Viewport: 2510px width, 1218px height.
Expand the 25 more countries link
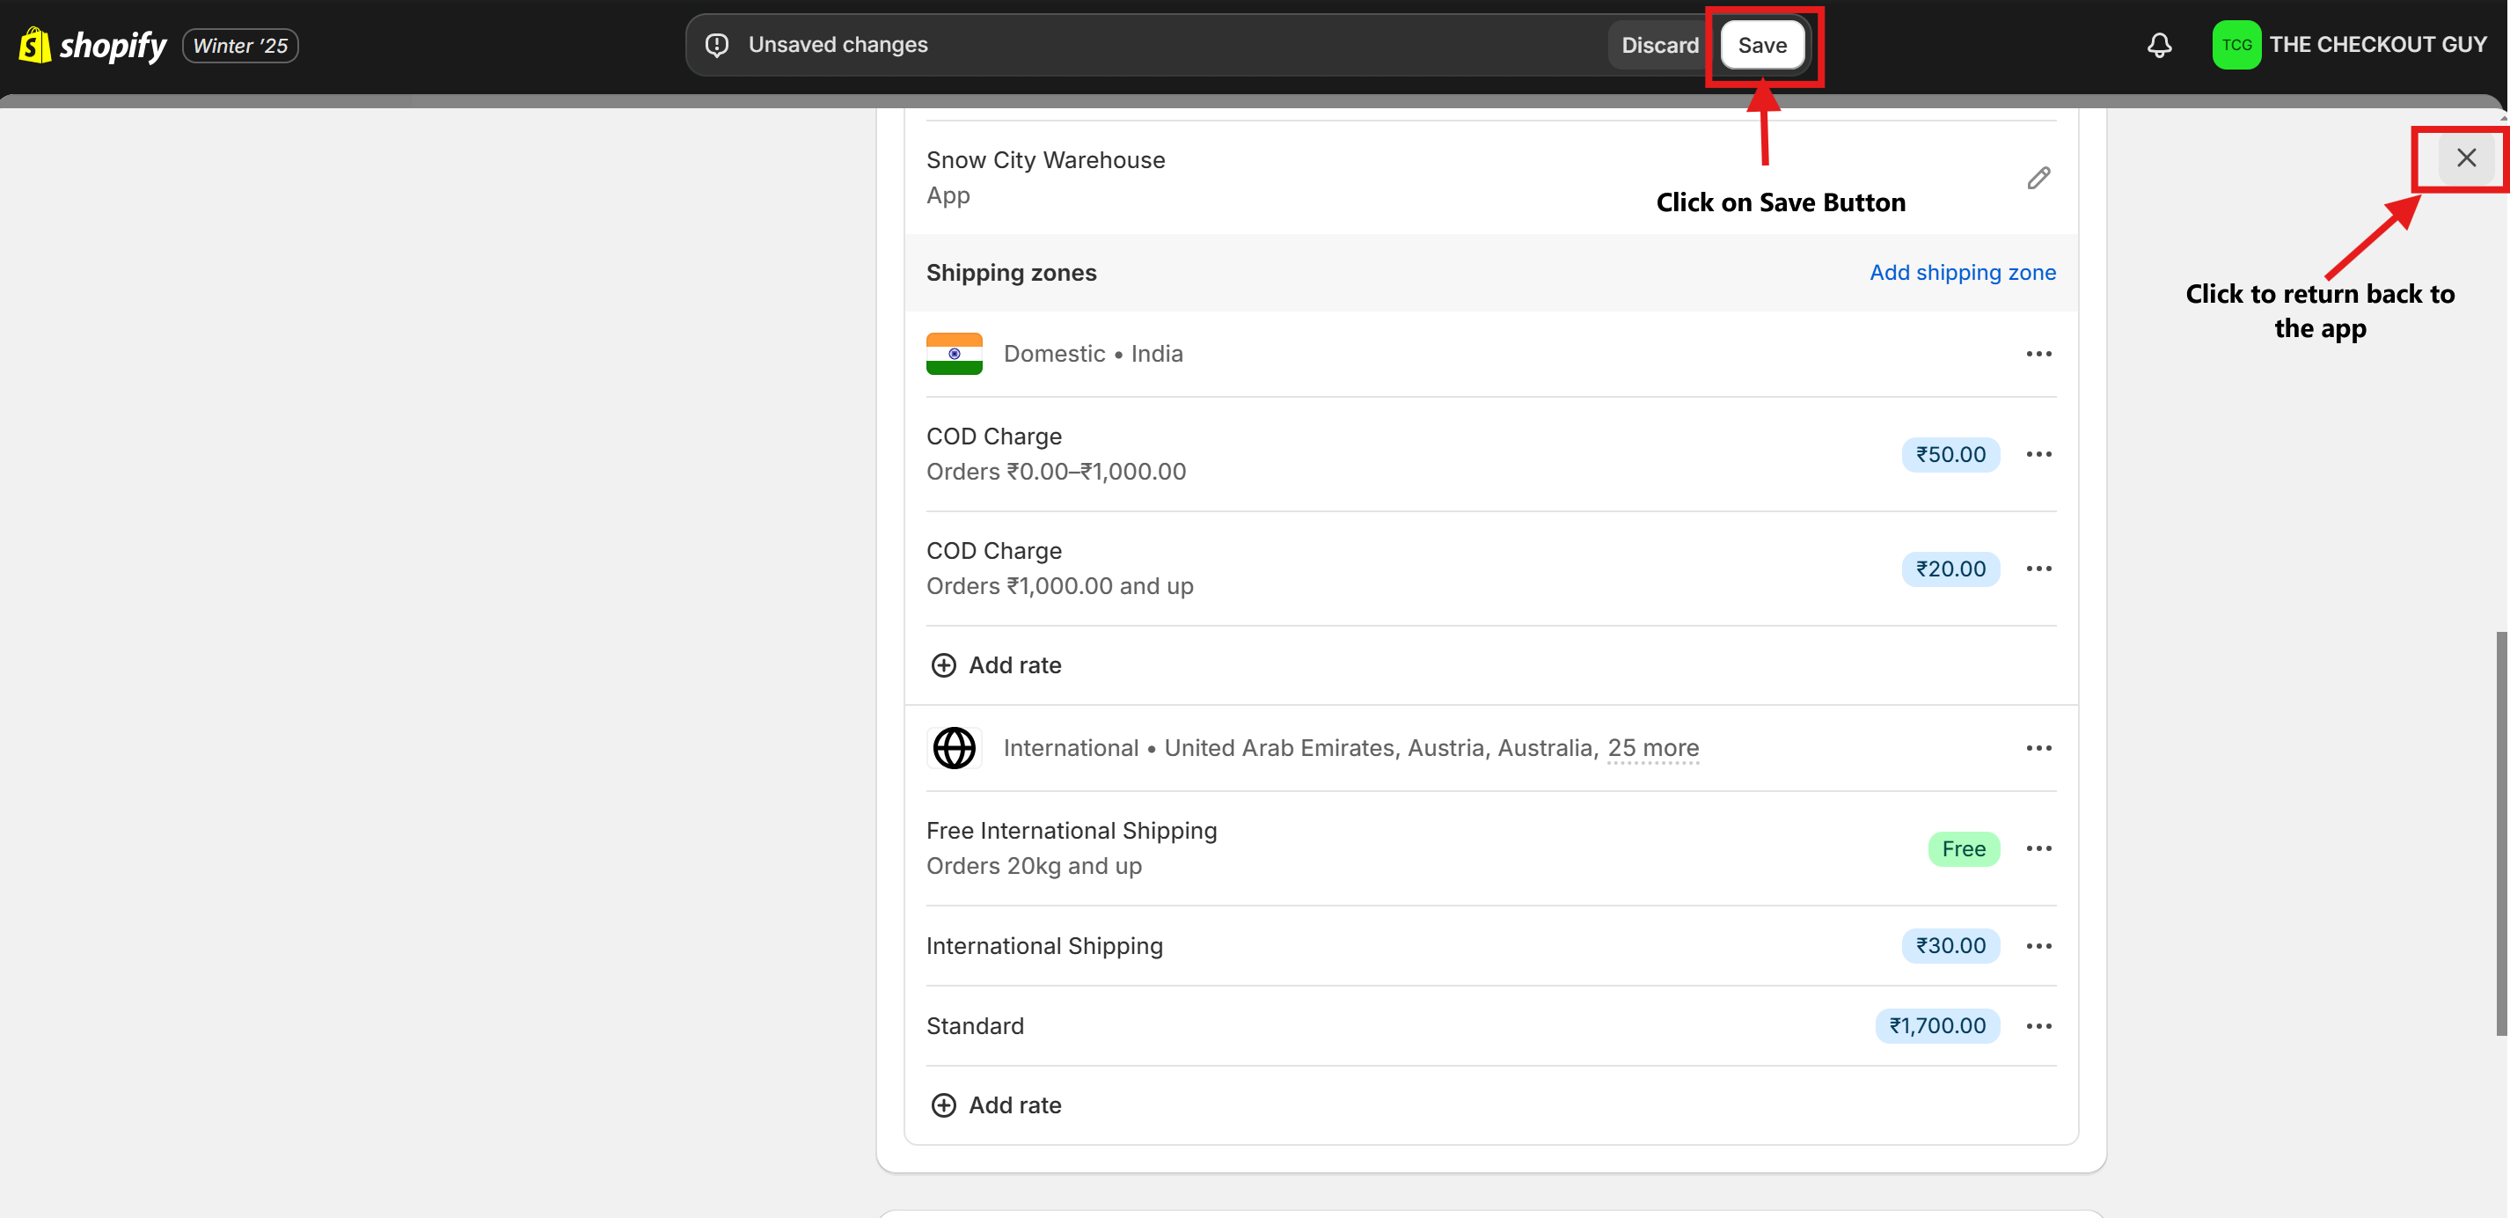point(1652,748)
